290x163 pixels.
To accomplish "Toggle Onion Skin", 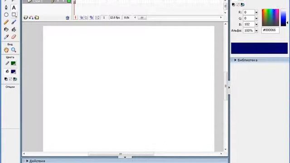I will 82,18.
